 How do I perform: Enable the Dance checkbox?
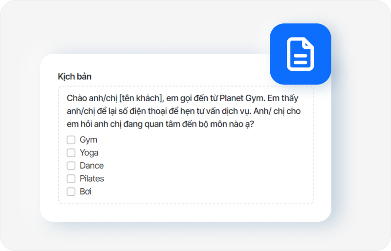point(71,166)
